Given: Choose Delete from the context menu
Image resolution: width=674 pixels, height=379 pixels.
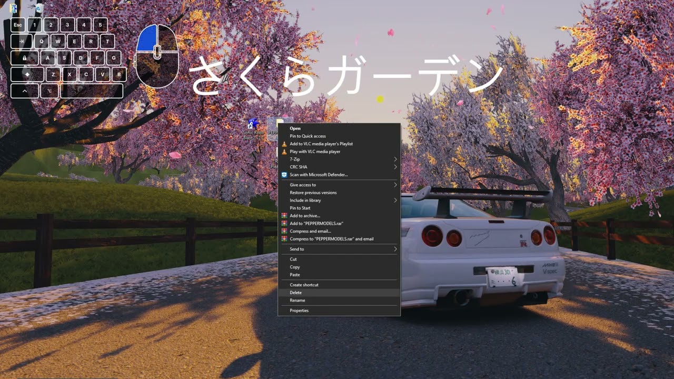Looking at the screenshot, I should 339,293.
